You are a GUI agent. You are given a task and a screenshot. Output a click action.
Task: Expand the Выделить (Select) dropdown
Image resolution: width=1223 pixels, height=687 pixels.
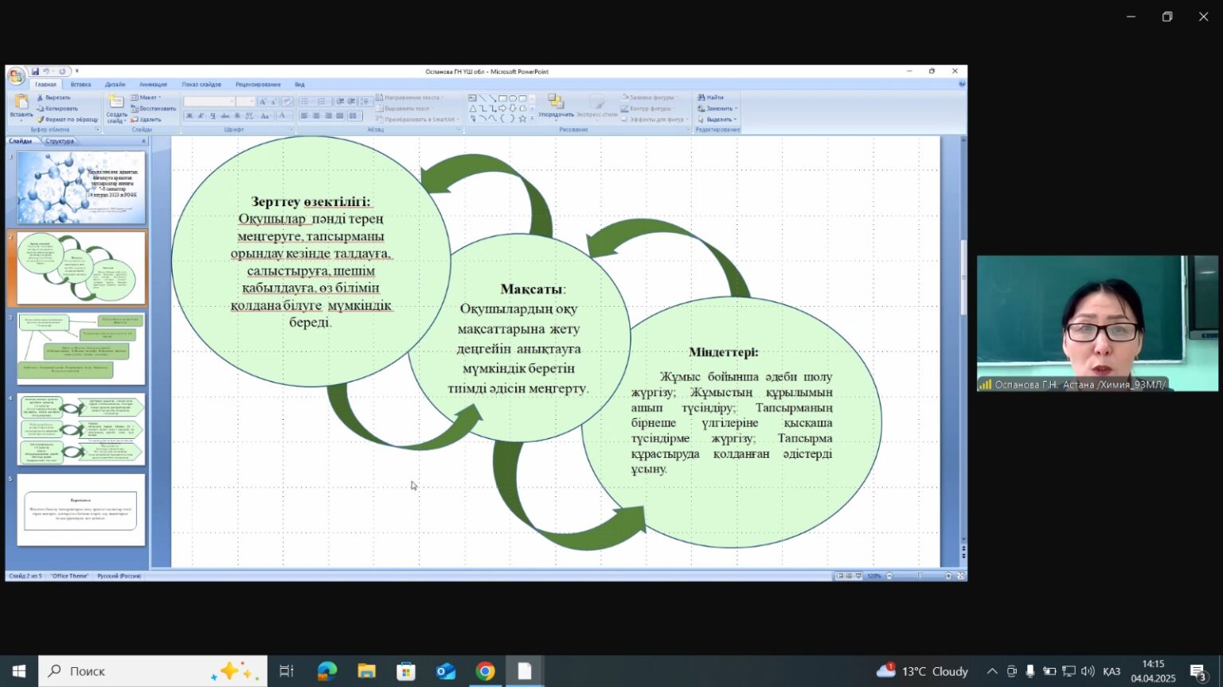click(x=717, y=120)
